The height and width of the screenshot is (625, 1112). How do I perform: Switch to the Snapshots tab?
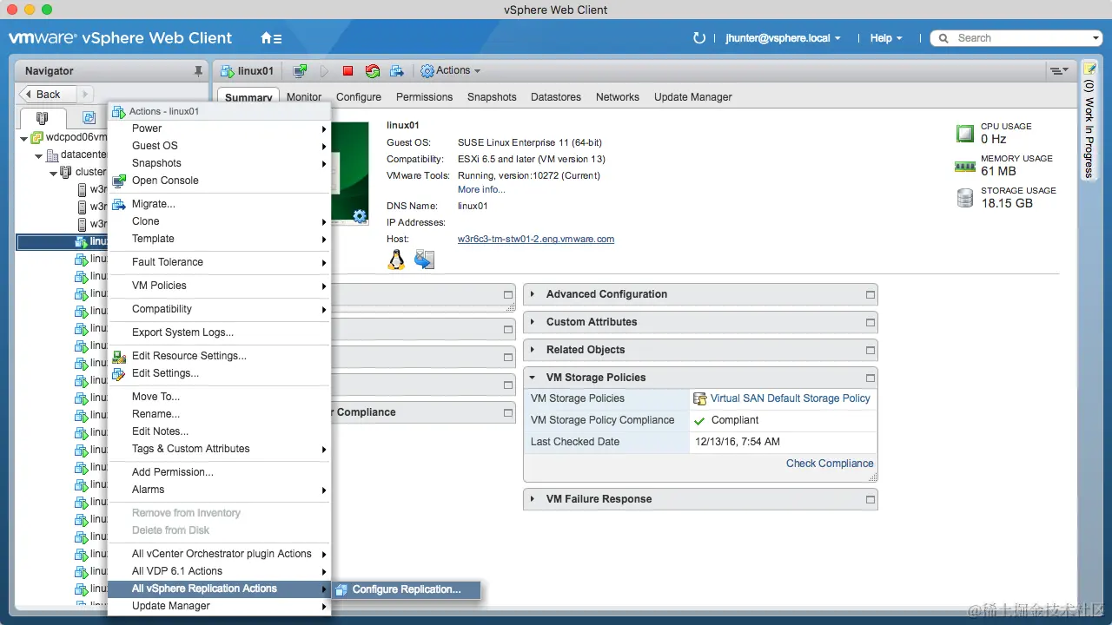coord(492,97)
